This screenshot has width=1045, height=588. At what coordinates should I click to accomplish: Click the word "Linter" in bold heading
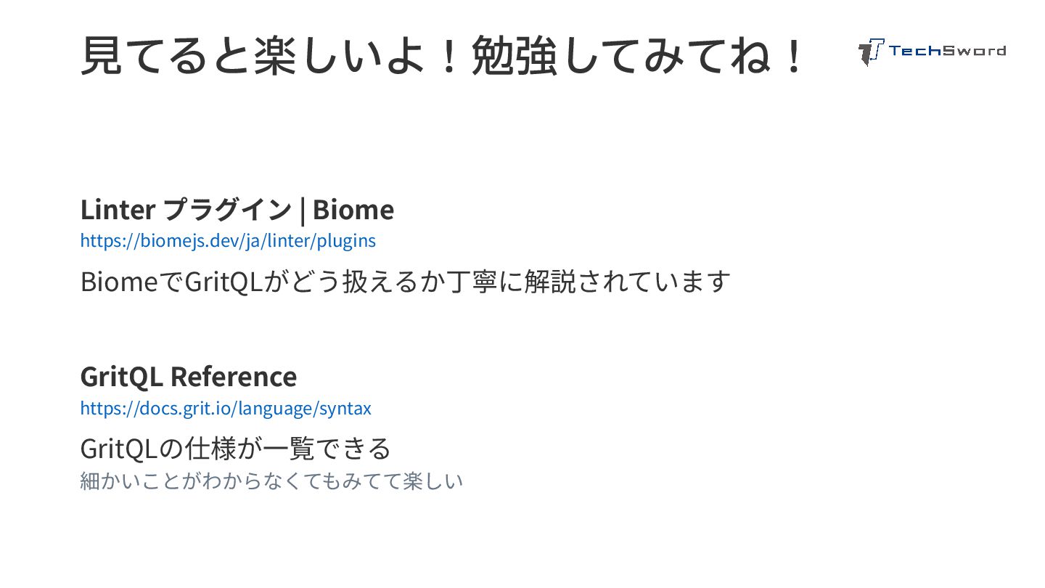click(x=118, y=210)
